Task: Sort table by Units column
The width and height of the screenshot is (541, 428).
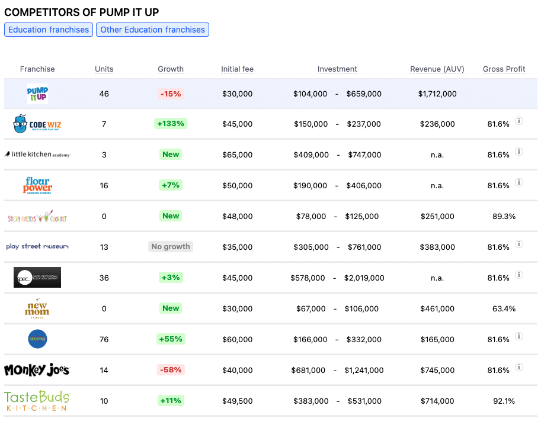Action: 104,69
